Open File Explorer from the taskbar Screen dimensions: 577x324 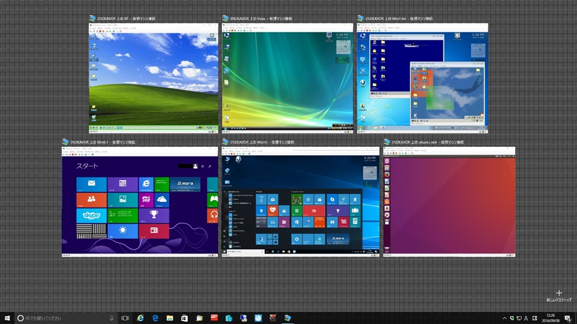click(170, 318)
